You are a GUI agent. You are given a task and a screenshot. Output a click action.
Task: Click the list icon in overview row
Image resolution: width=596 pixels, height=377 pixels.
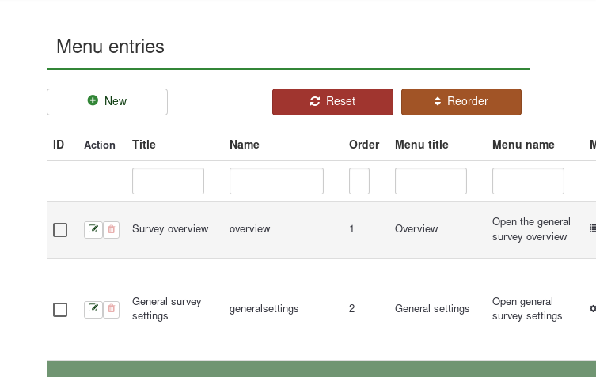click(x=593, y=228)
